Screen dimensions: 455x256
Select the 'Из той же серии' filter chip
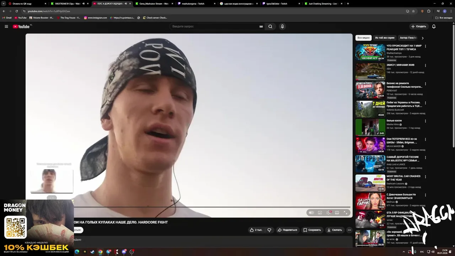[385, 38]
